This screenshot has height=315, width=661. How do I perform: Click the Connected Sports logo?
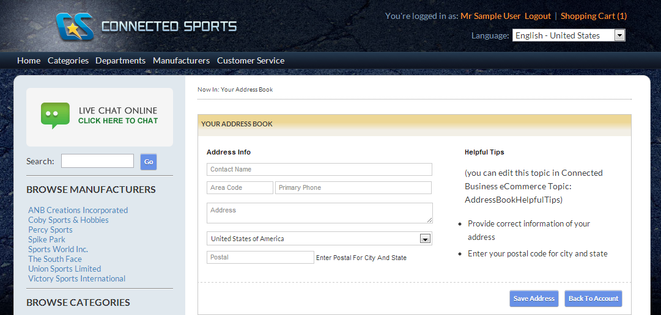pos(146,27)
